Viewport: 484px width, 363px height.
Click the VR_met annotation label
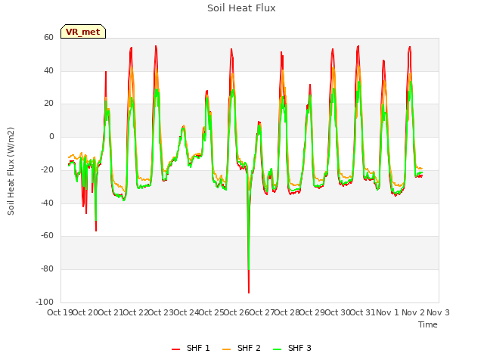point(83,32)
